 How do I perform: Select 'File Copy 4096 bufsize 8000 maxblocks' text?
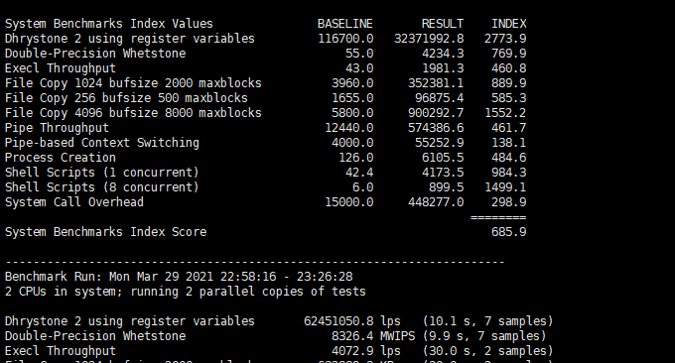(x=133, y=113)
